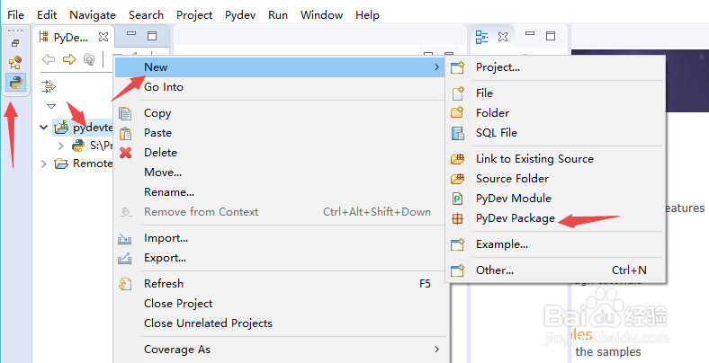
Task: Open the view menu dropdown triangle
Action: point(50,106)
